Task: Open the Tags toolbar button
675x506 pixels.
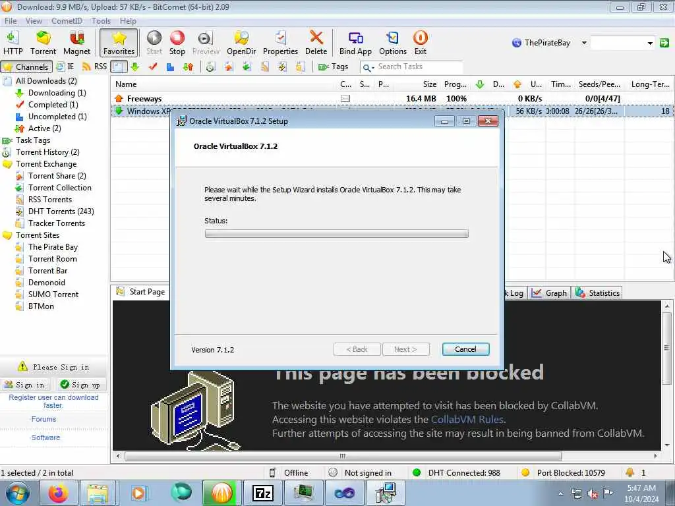Action: point(333,67)
